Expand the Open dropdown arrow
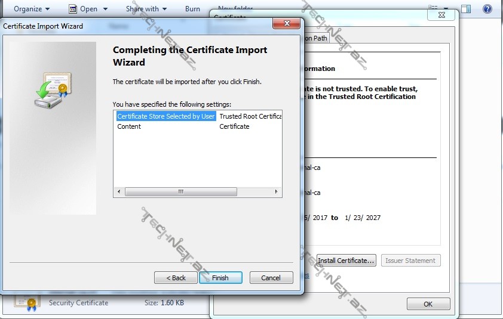Screen dimensions: 503x319 point(105,9)
